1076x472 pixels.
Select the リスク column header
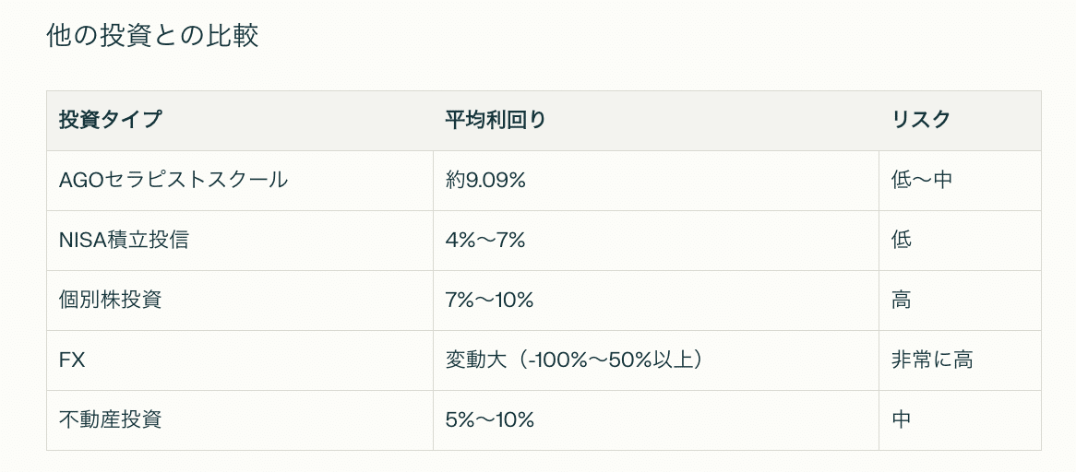[960, 121]
